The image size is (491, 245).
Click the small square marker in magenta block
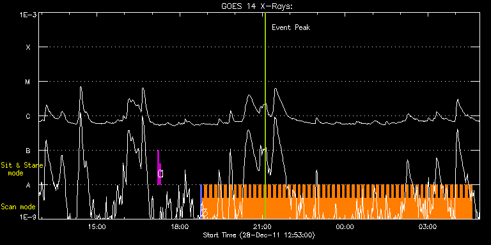point(160,174)
